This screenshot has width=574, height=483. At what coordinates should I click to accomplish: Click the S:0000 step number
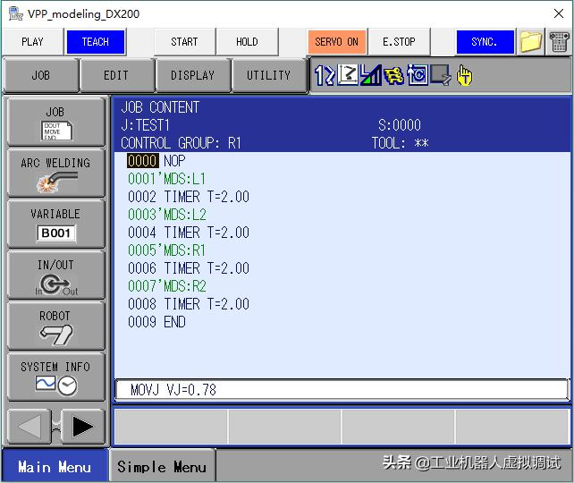pos(400,125)
